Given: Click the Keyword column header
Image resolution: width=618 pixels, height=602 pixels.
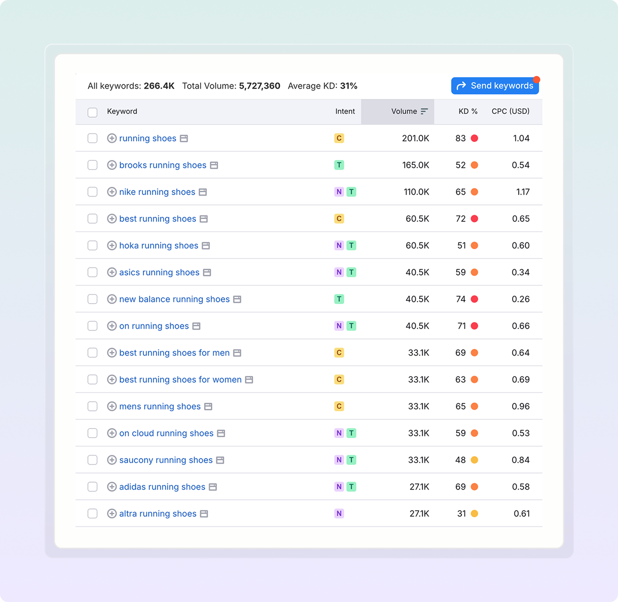Looking at the screenshot, I should coord(122,112).
